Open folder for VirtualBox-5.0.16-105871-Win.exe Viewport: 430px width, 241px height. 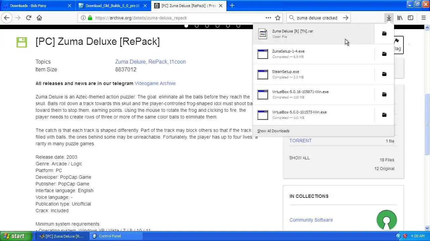point(384,94)
